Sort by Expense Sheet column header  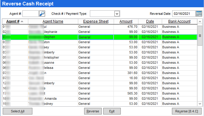(x=96, y=21)
